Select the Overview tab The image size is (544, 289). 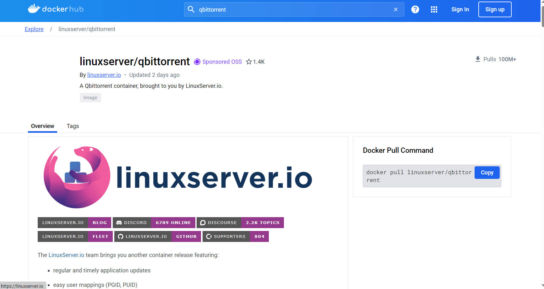tap(43, 126)
